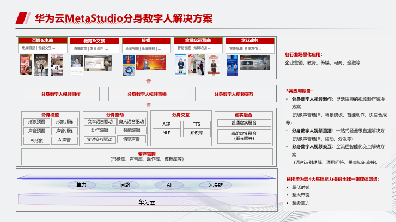
Task: Select the 形象预置 box
Action: pos(36,122)
